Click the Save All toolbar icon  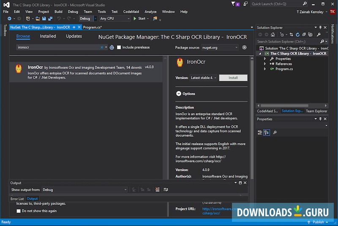click(50, 19)
